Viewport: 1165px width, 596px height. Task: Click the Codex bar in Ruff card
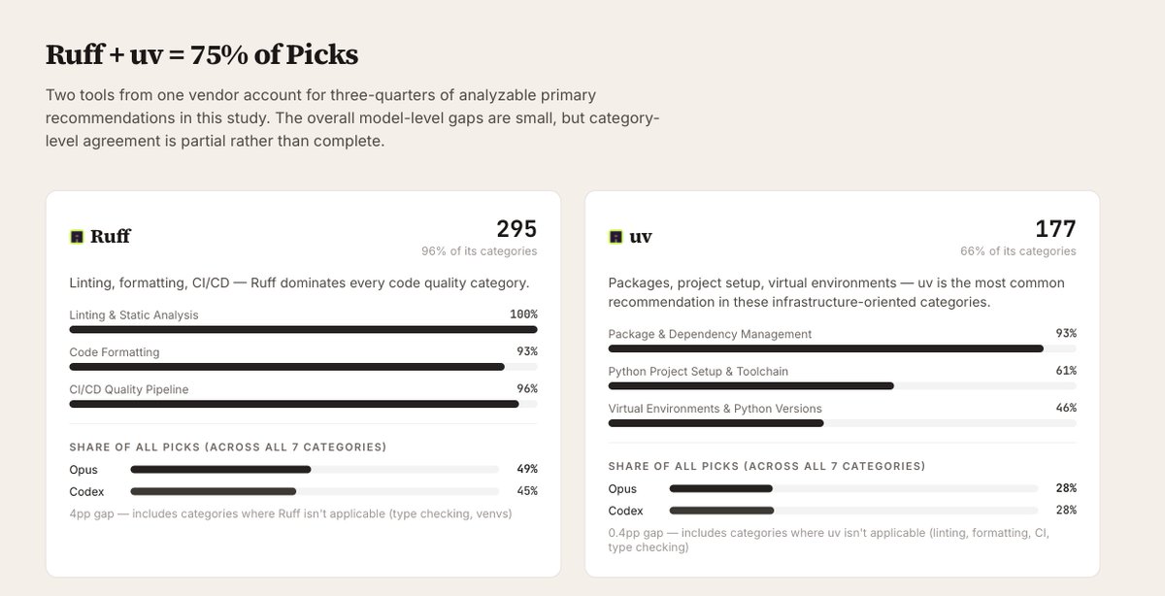point(315,491)
